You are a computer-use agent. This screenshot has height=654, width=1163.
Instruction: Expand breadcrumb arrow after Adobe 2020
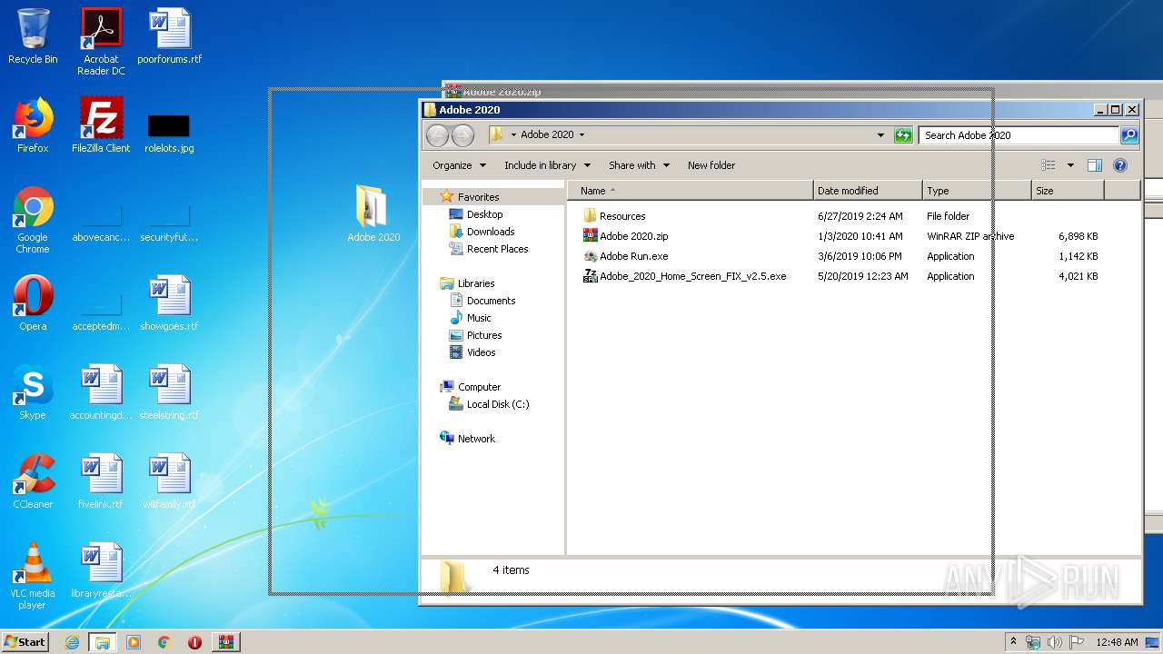(581, 135)
